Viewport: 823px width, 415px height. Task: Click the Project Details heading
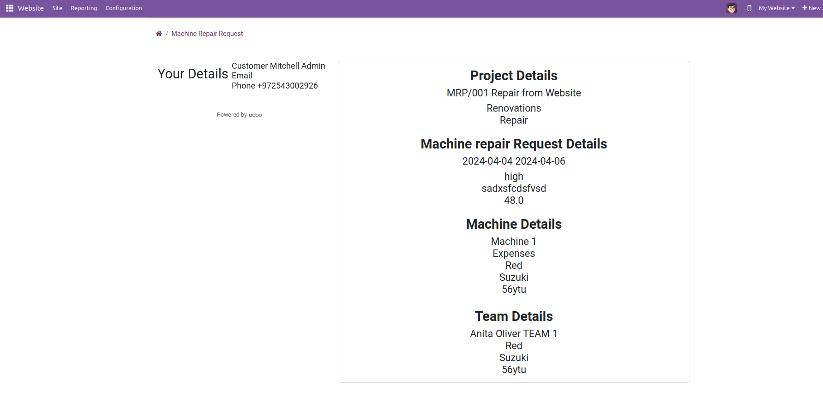pos(514,76)
